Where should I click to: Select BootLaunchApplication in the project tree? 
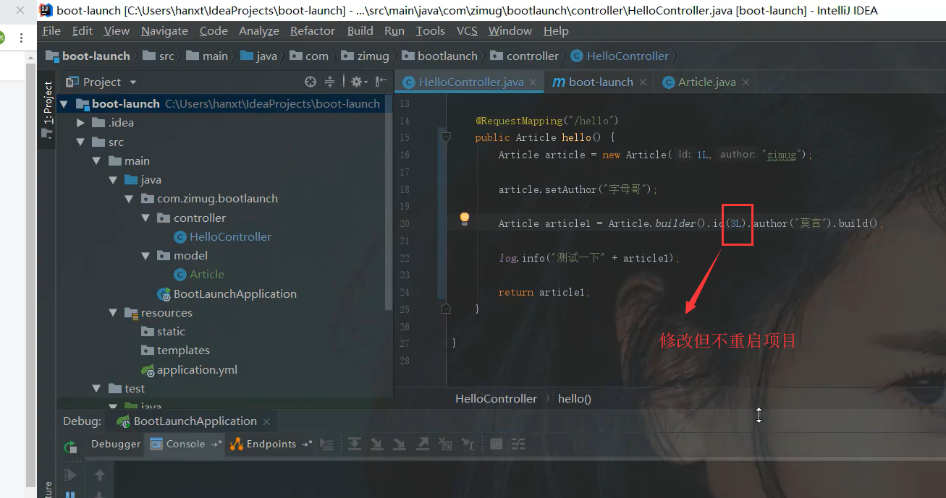[235, 293]
